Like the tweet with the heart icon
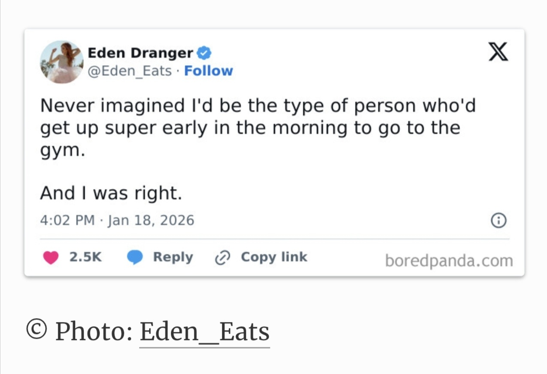 click(x=51, y=257)
